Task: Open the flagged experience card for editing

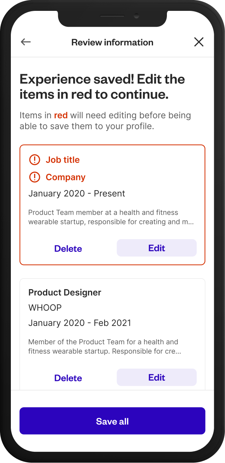Action: [x=112, y=205]
